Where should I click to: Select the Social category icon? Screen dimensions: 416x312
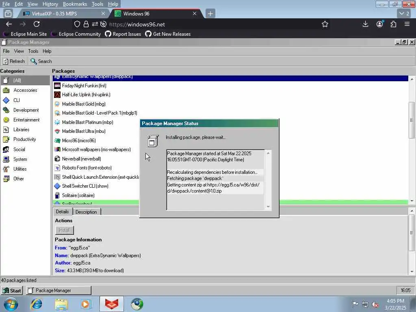tap(6, 149)
